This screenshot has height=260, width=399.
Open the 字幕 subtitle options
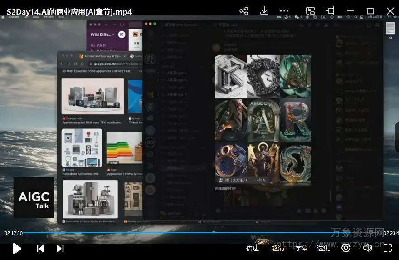pos(302,248)
